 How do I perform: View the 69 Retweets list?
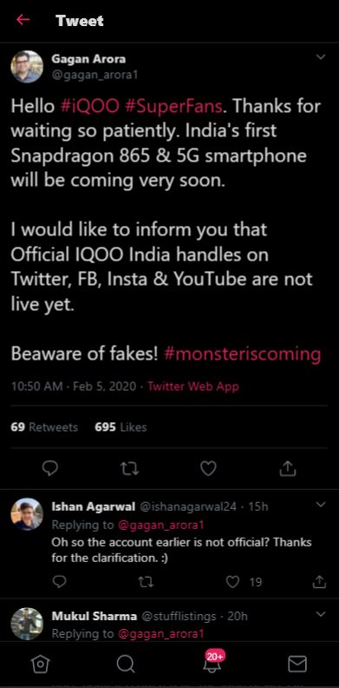point(44,427)
